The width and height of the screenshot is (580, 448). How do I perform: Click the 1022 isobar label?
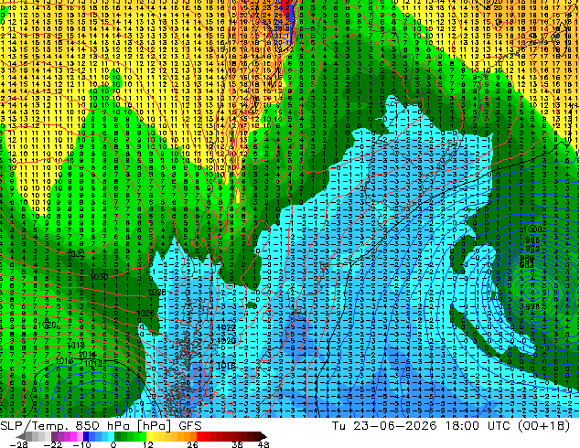click(x=226, y=327)
